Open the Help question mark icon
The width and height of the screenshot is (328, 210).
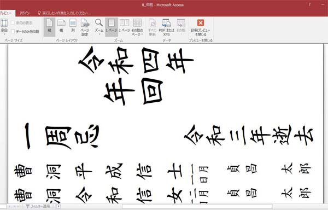[x=309, y=4]
